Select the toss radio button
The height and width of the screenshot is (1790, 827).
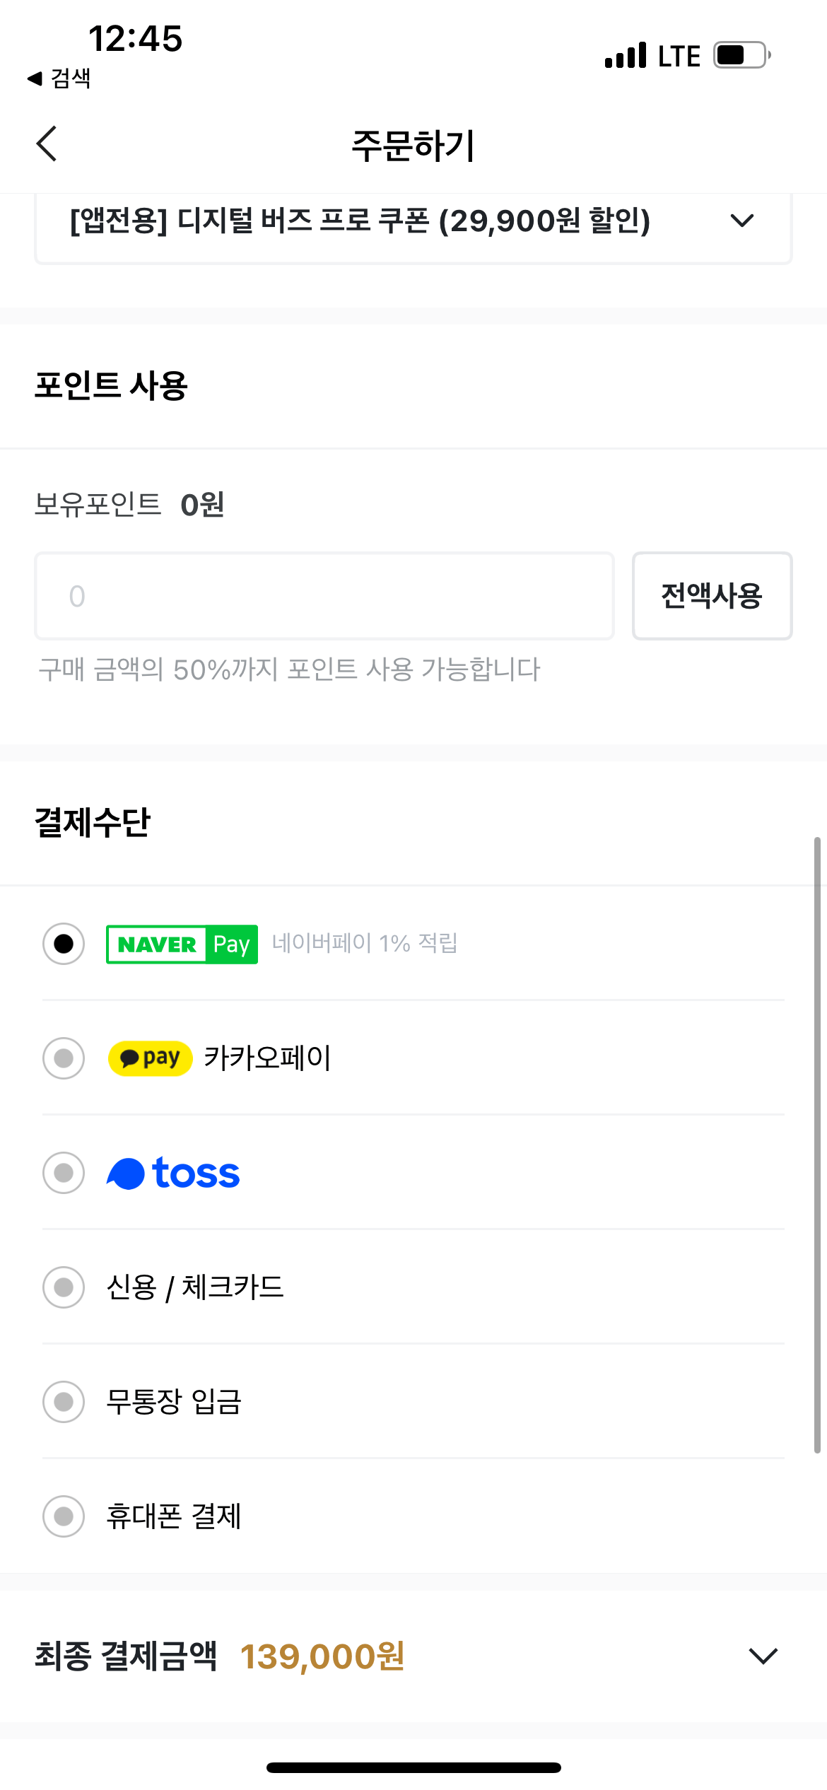click(64, 1173)
